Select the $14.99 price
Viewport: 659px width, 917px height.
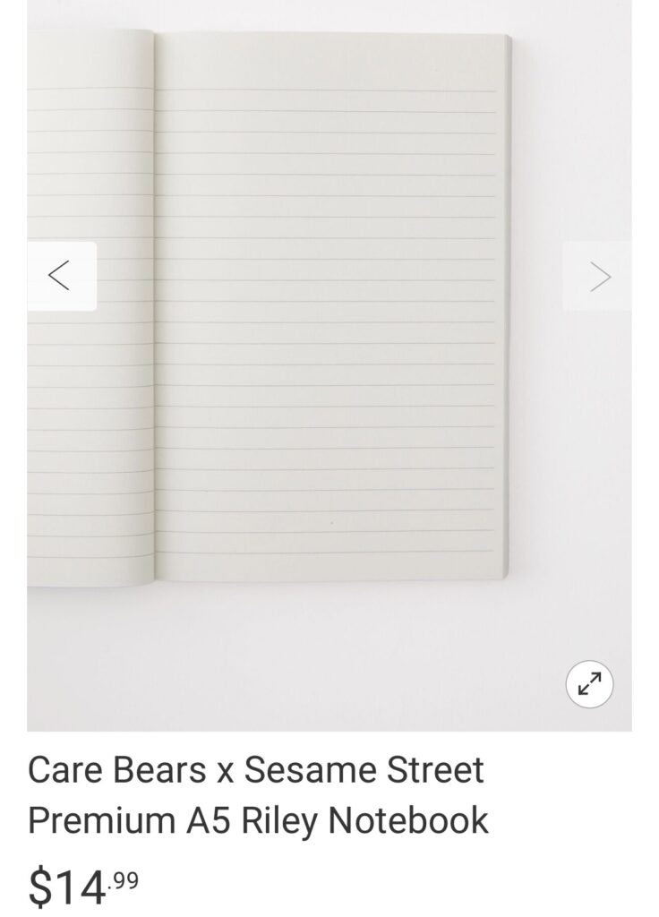(x=83, y=887)
